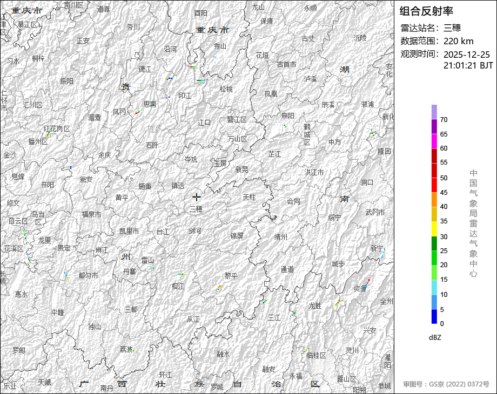The image size is (497, 394).
Task: Click the 新晃 map label
Action: (x=242, y=170)
